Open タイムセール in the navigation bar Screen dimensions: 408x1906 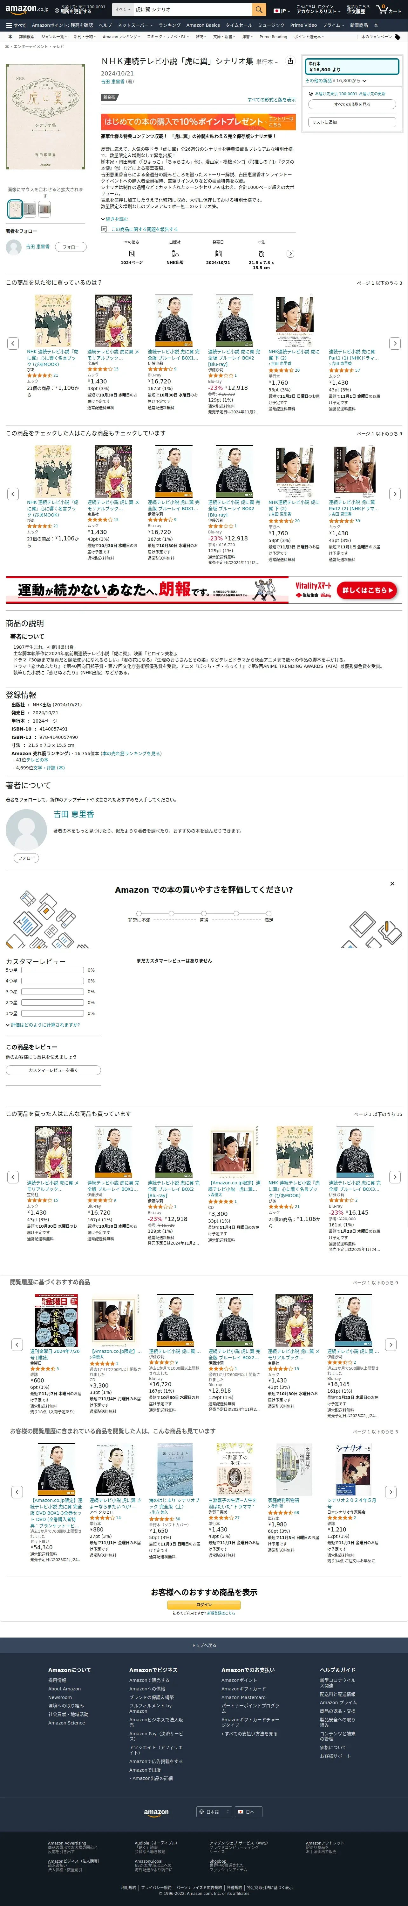click(238, 25)
